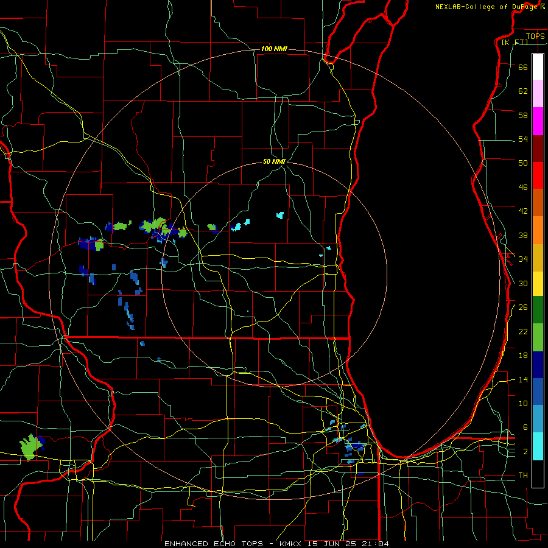Click the black swatch beside the TH label
This screenshot has width=548, height=548.
click(x=538, y=474)
